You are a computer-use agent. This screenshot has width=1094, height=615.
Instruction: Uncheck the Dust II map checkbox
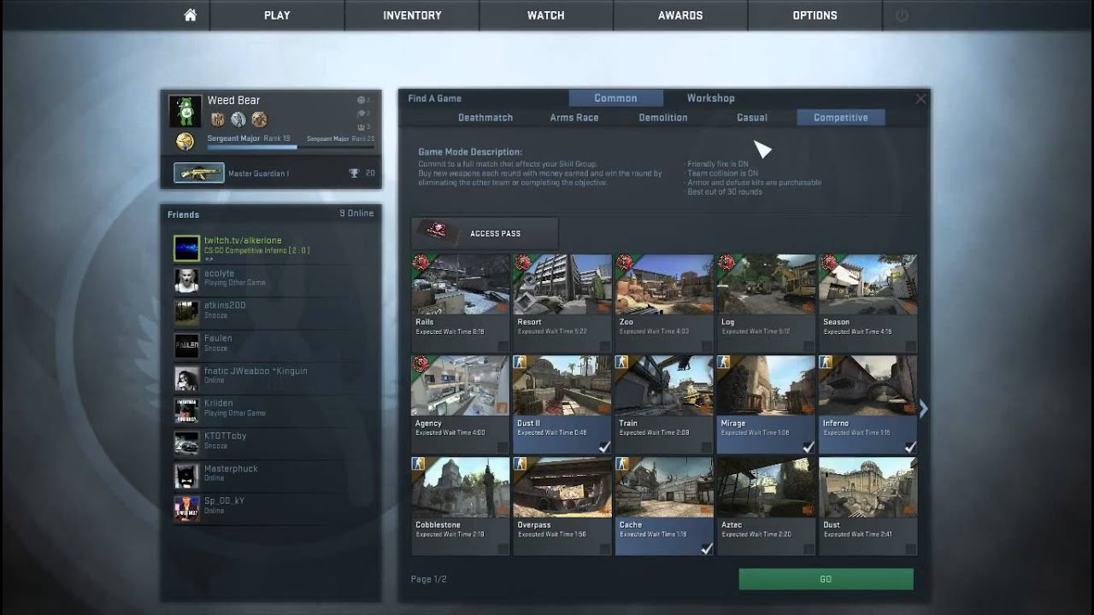(604, 447)
